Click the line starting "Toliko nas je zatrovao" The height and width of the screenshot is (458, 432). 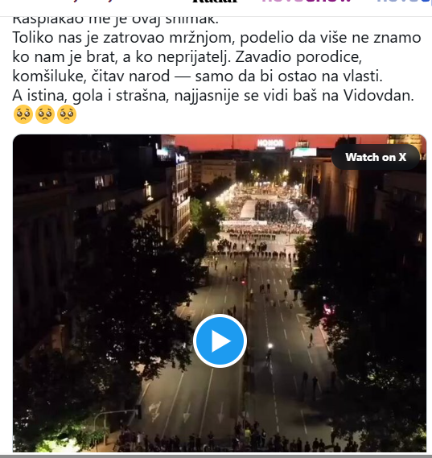pos(216,38)
